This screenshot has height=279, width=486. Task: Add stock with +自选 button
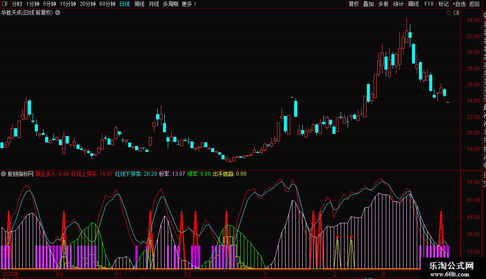(x=459, y=4)
